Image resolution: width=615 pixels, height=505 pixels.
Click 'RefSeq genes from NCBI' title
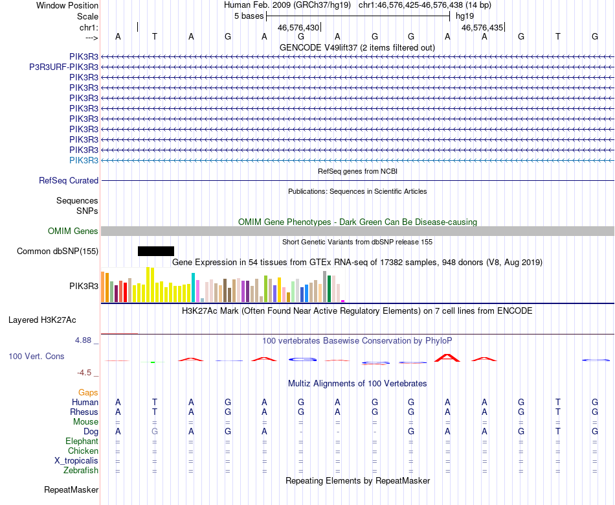358,171
